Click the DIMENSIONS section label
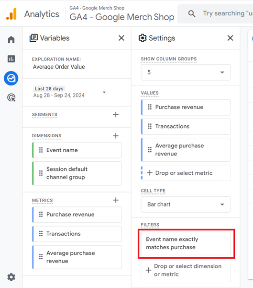Screen dimensions: 253x288 point(47,136)
